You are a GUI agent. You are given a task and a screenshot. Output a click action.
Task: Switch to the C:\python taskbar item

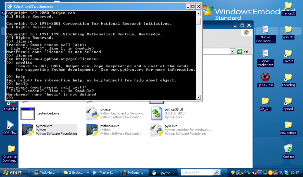click(x=164, y=172)
